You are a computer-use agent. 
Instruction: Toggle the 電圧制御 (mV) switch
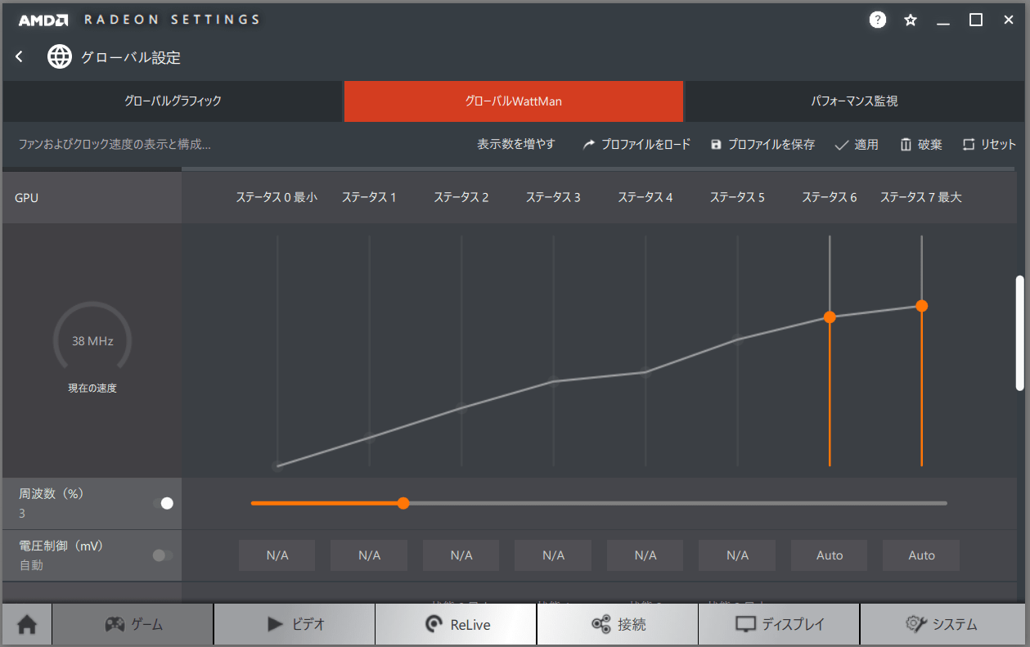coord(163,555)
